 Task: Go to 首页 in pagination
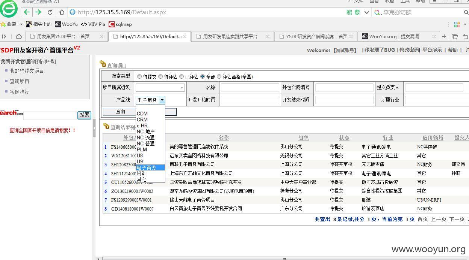click(x=423, y=219)
